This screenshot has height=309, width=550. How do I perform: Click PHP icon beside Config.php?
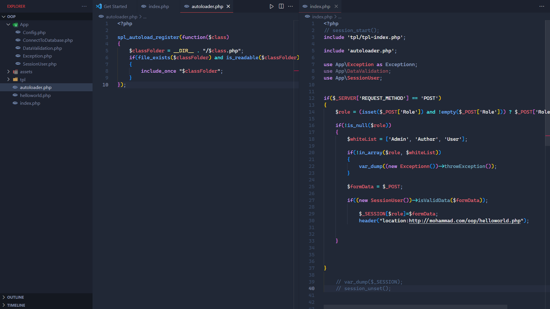18,32
